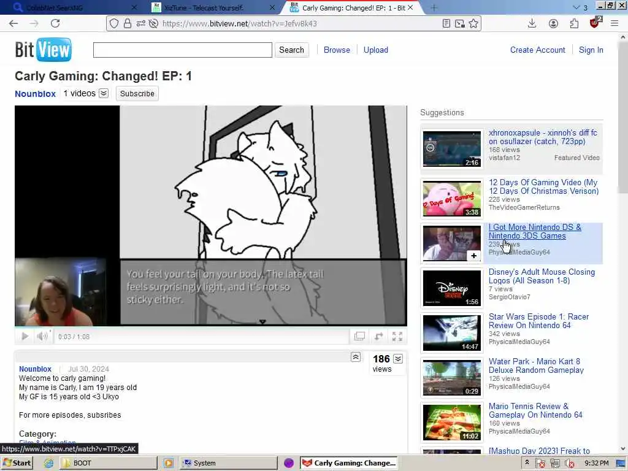The height and width of the screenshot is (471, 628).
Task: Open the Upload link
Action: tap(376, 50)
